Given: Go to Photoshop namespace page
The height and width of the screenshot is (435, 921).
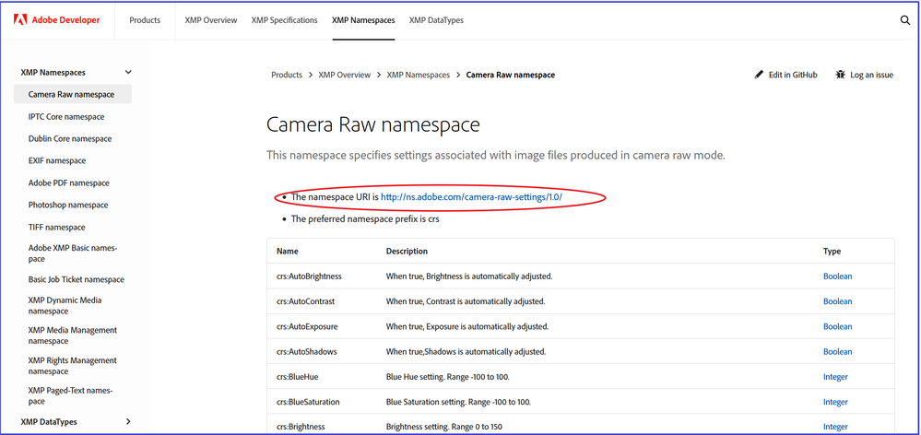Looking at the screenshot, I should pyautogui.click(x=68, y=206).
